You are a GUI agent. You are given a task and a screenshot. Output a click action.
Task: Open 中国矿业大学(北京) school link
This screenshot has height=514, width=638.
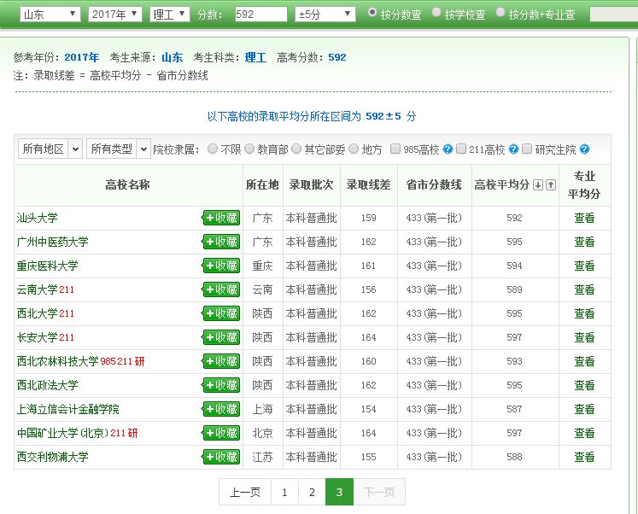pyautogui.click(x=63, y=433)
